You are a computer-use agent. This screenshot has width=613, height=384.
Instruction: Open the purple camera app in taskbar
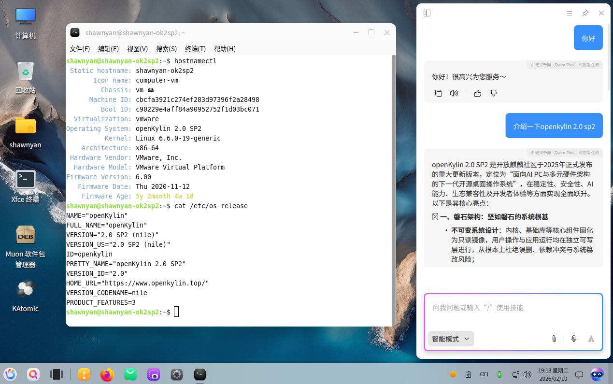pos(154,374)
